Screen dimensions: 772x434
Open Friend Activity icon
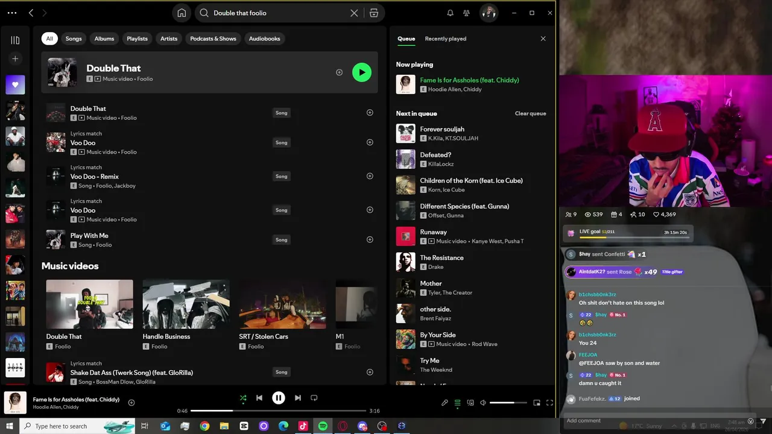pyautogui.click(x=466, y=13)
